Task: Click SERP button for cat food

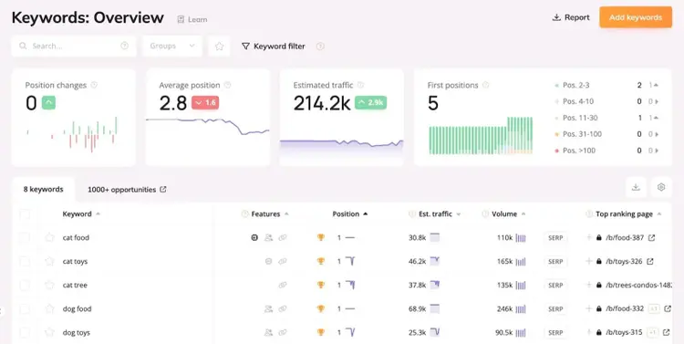Action: pos(555,238)
